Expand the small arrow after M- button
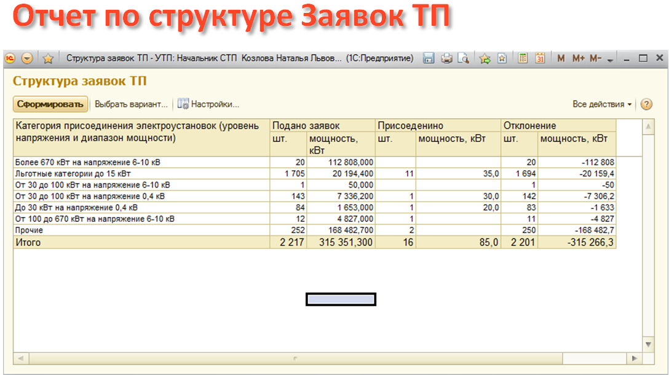 pyautogui.click(x=610, y=60)
